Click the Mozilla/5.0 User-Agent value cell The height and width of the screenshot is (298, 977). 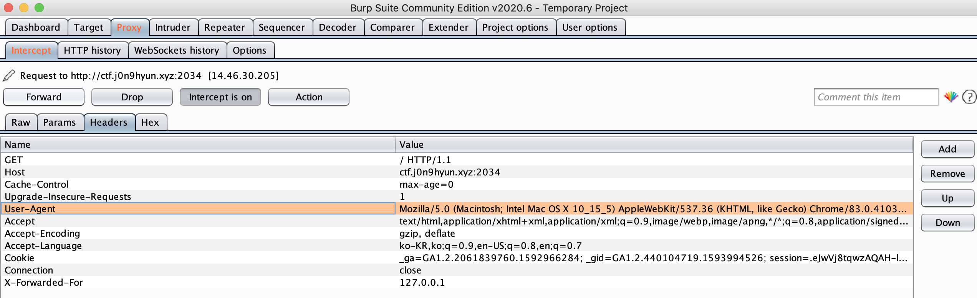[654, 209]
